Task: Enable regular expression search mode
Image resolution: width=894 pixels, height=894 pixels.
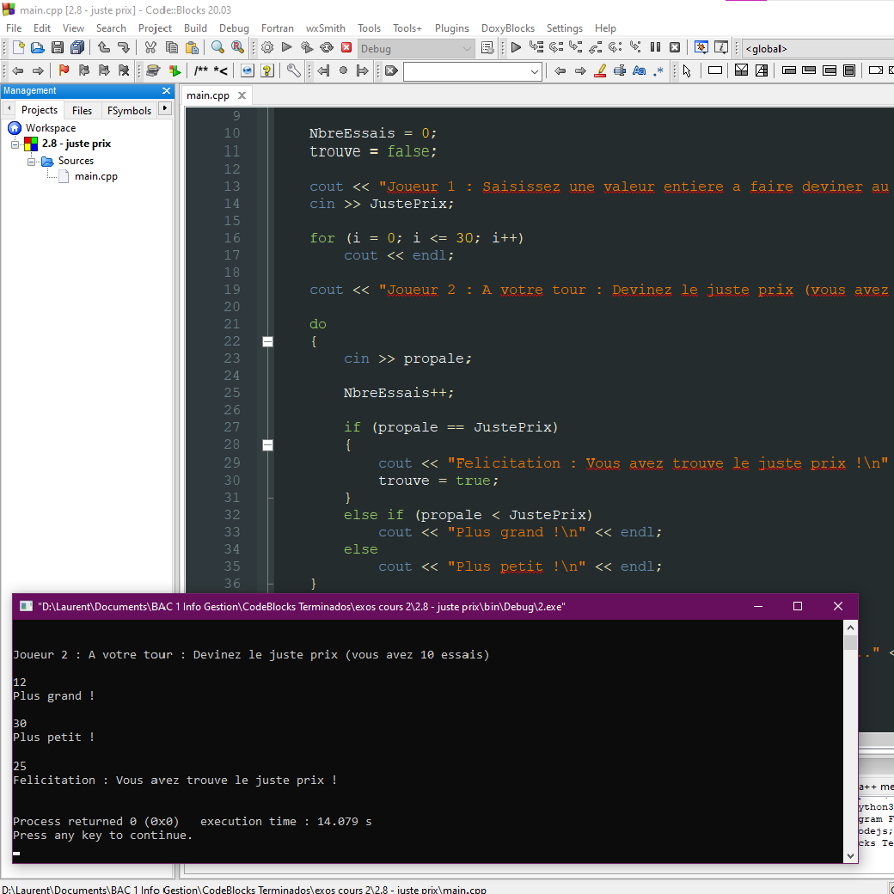Action: 658,70
